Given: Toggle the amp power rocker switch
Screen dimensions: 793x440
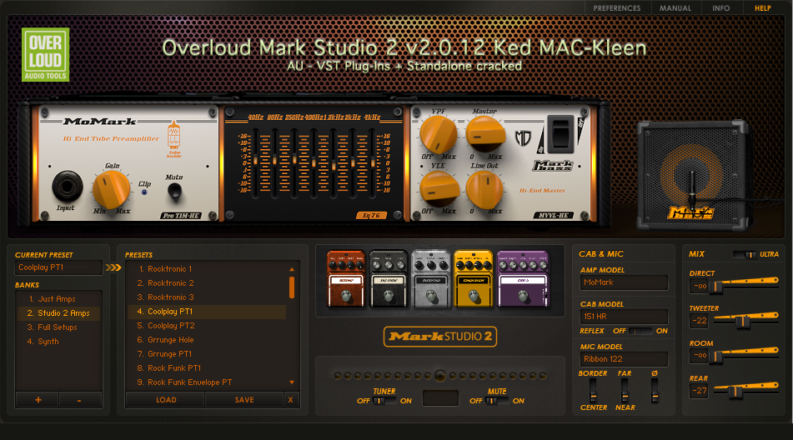Looking at the screenshot, I should point(561,133).
